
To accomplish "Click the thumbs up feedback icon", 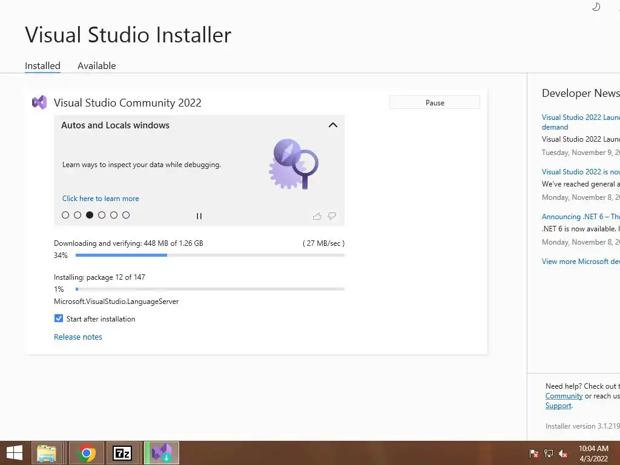I will (x=317, y=216).
